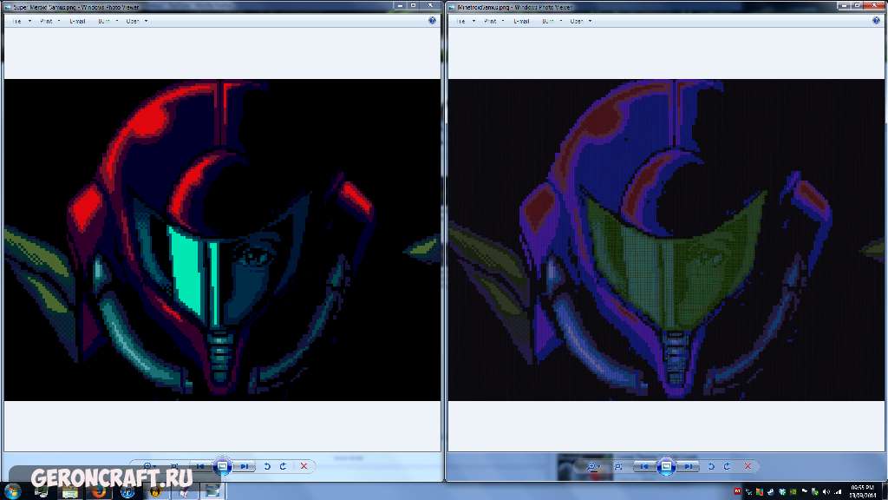Viewport: 888px width, 500px height.
Task: Click E-mail in the left viewer toolbar
Action: tap(77, 21)
